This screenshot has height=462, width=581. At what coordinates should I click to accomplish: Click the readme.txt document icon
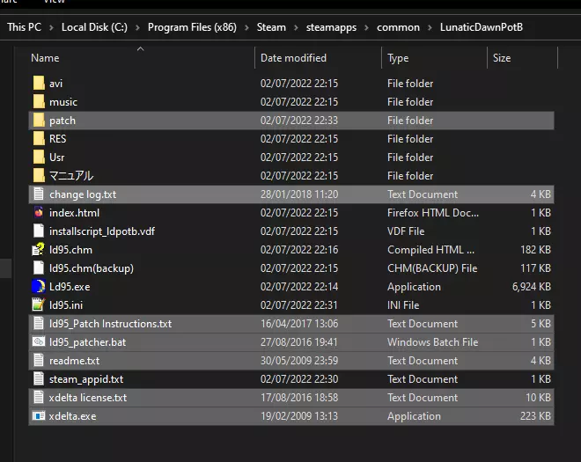point(39,361)
